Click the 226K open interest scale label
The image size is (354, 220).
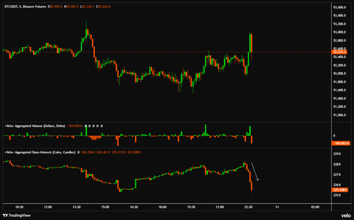coord(337,185)
